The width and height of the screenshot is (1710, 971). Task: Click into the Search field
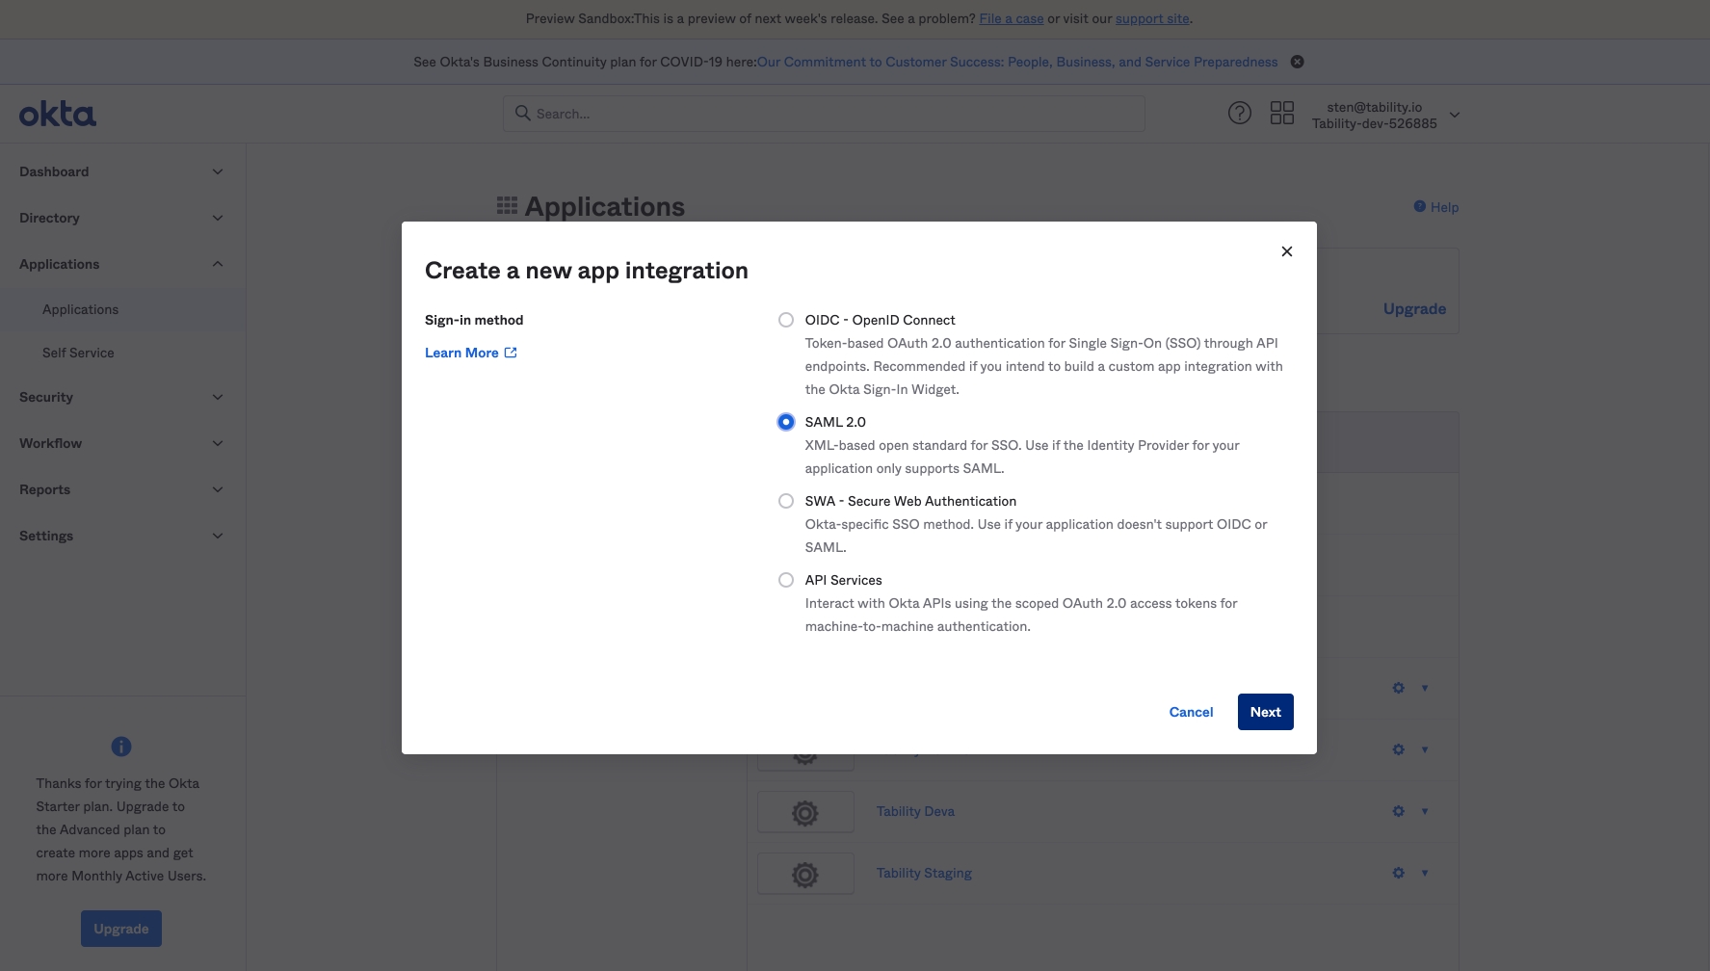(824, 114)
